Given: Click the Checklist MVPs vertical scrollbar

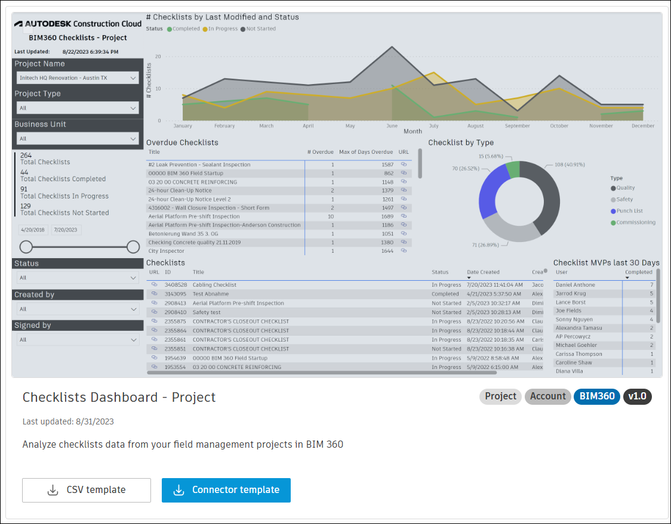Looking at the screenshot, I should pyautogui.click(x=658, y=296).
